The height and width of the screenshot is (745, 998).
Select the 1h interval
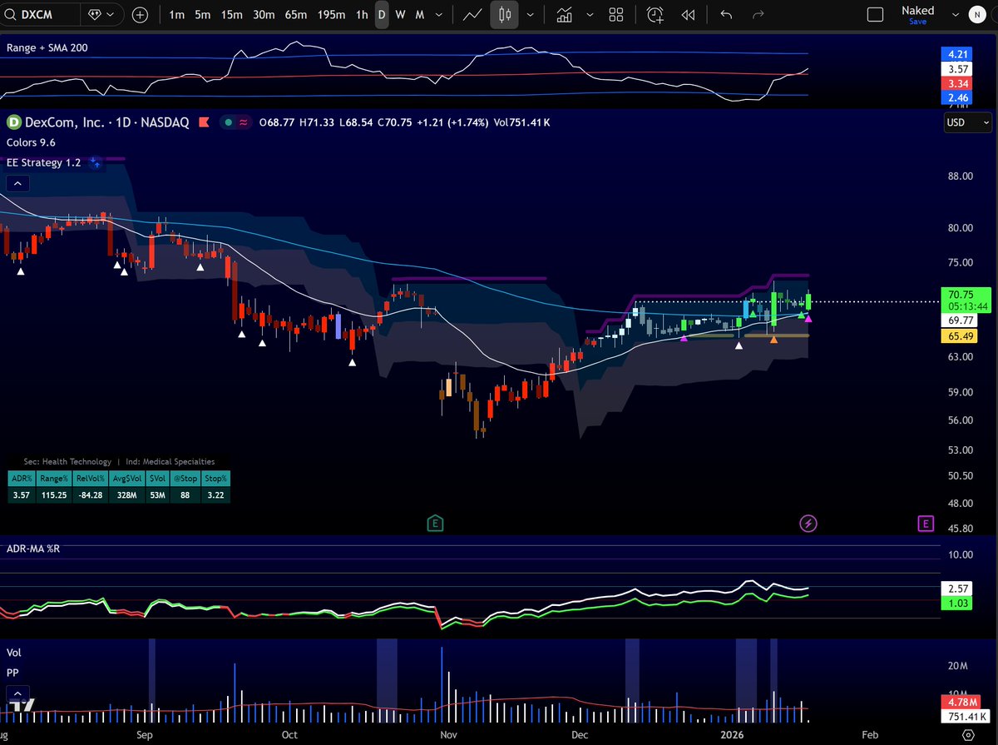(361, 14)
